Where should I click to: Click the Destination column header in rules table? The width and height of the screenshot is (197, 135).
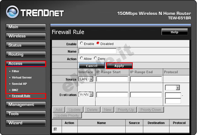(x=156, y=123)
